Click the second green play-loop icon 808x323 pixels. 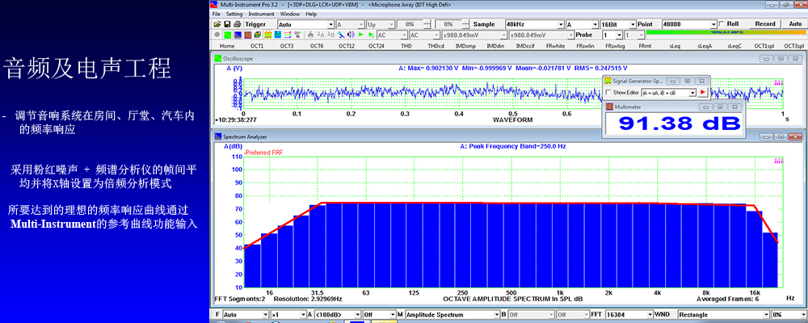(x=371, y=35)
